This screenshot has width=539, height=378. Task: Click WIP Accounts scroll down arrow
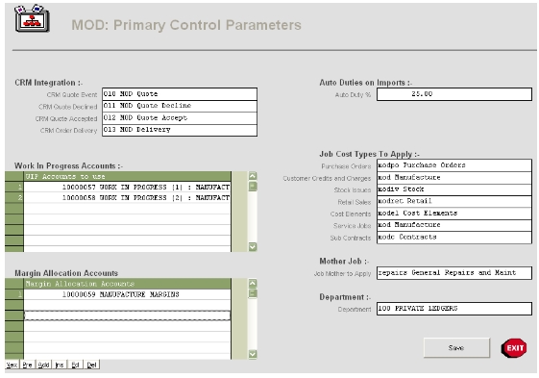(253, 247)
